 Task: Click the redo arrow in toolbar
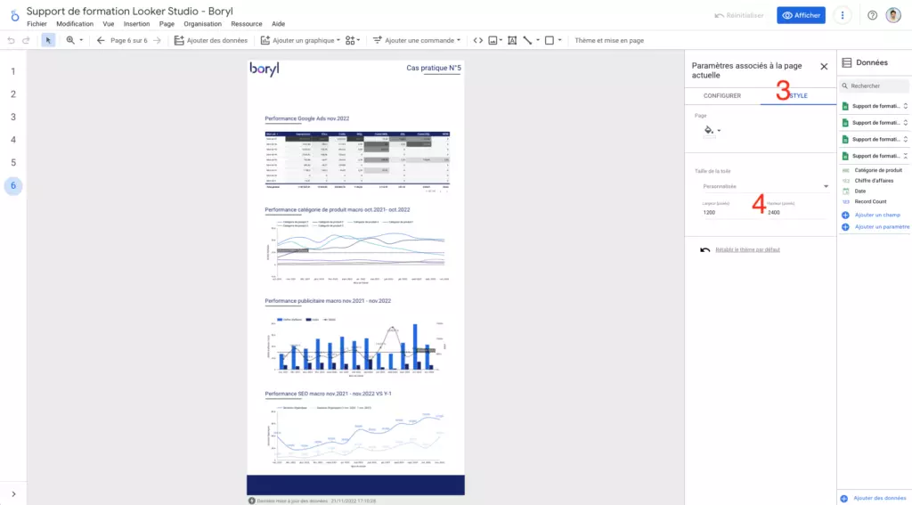coord(26,40)
